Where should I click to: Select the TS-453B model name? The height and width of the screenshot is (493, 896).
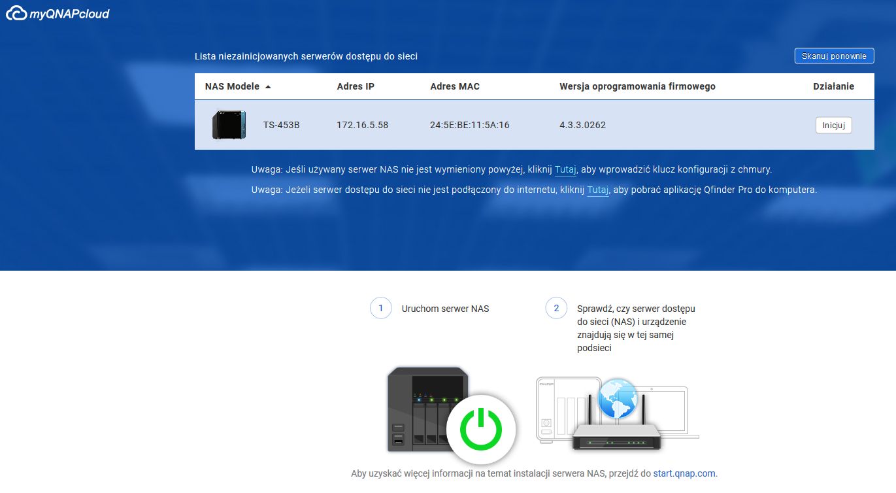click(x=282, y=125)
